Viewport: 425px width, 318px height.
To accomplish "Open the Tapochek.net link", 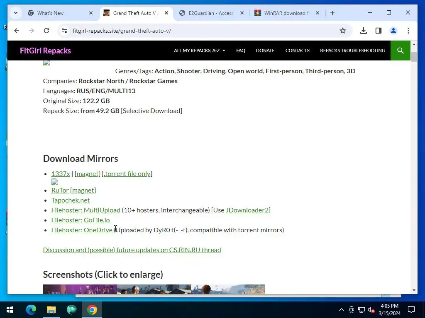I will coord(71,200).
